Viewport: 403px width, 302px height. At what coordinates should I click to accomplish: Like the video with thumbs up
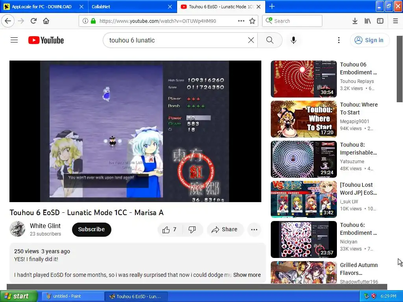point(170,229)
